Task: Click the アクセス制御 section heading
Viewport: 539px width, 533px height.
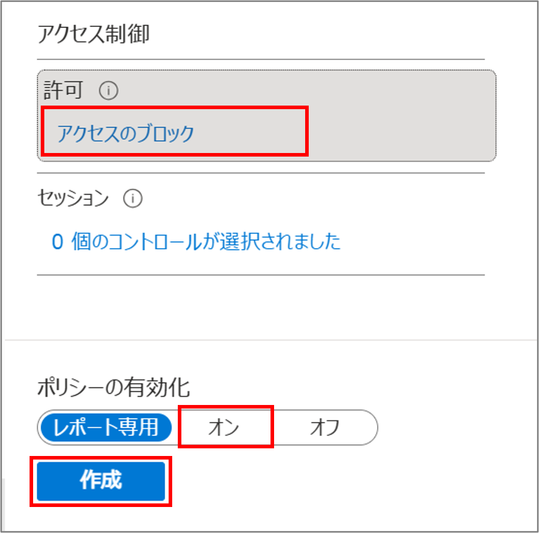Action: click(93, 35)
